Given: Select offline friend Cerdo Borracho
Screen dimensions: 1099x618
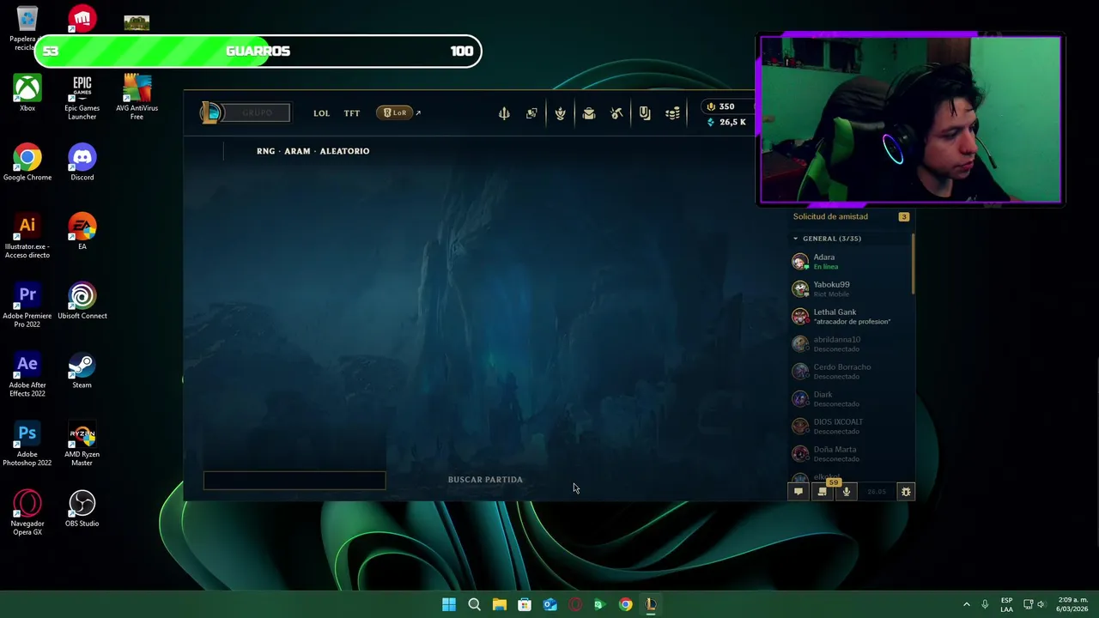Looking at the screenshot, I should (850, 372).
